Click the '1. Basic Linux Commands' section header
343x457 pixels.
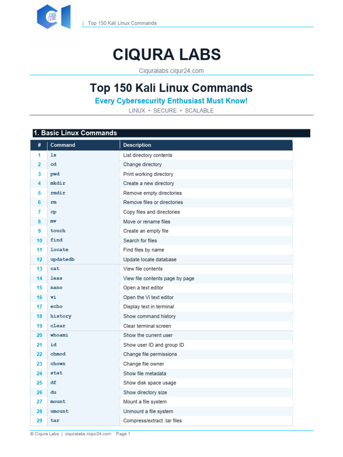click(171, 133)
